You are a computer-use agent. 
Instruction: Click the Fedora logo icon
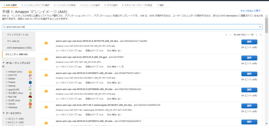tap(30, 82)
